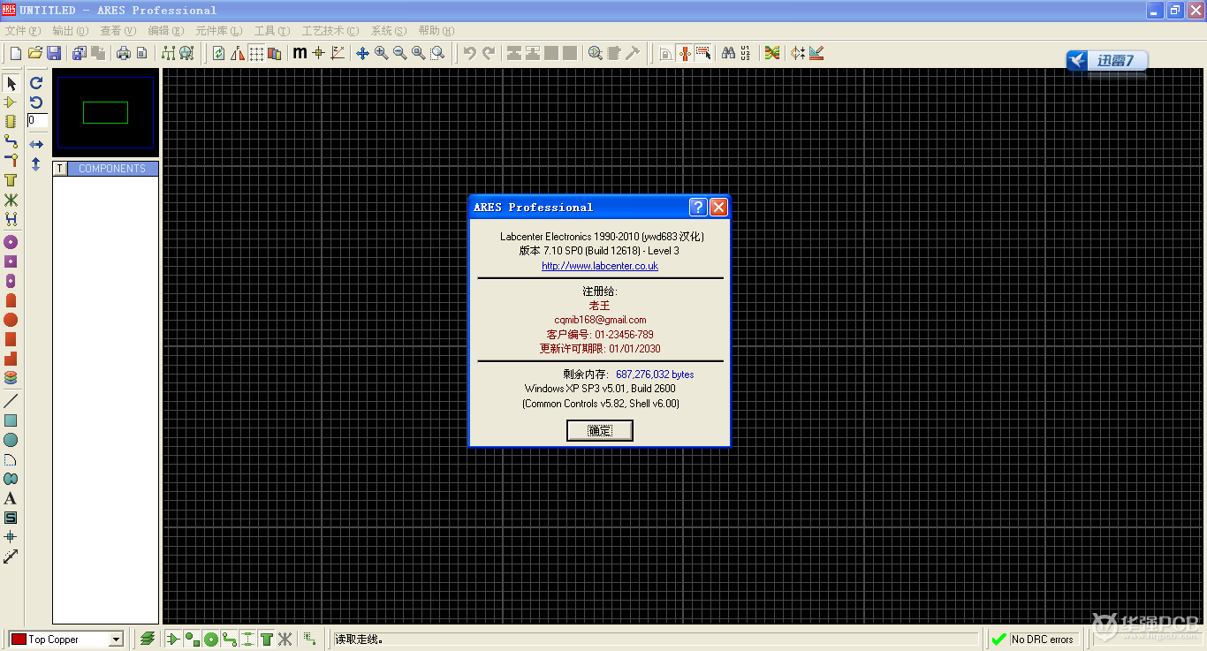Screen dimensions: 1207x651
Task: Open the 帮助 (Help) menu
Action: (436, 31)
